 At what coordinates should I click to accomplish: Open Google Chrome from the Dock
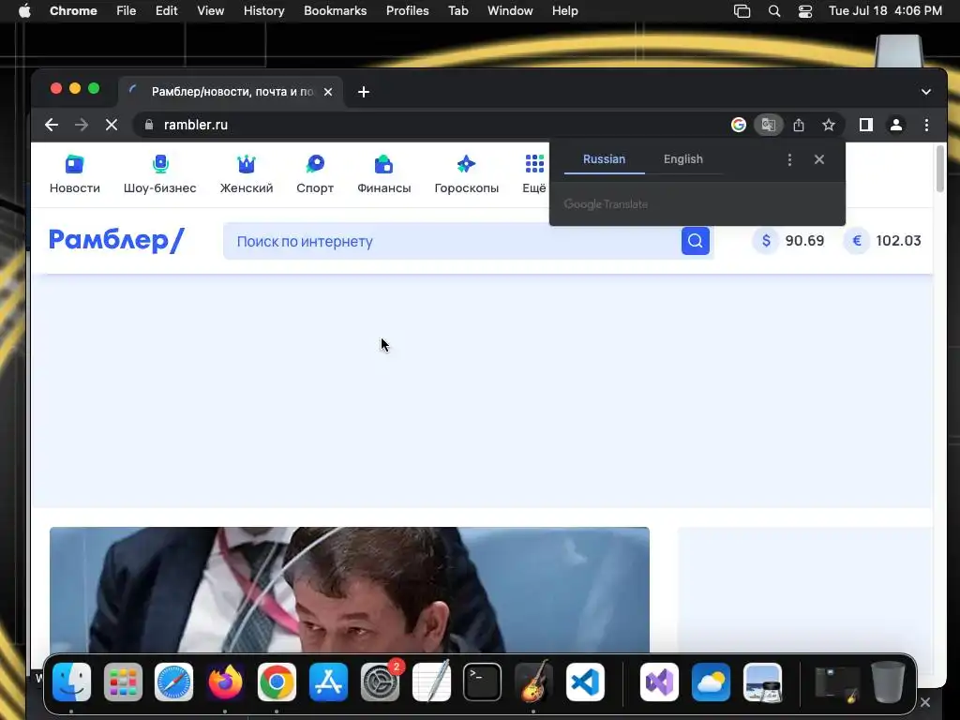pos(277,682)
